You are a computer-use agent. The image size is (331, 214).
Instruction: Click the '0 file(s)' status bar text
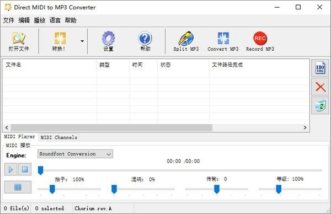point(17,208)
